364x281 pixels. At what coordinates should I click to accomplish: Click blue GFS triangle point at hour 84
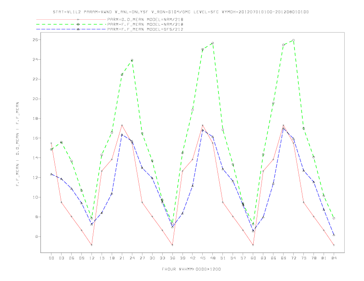coord(334,235)
